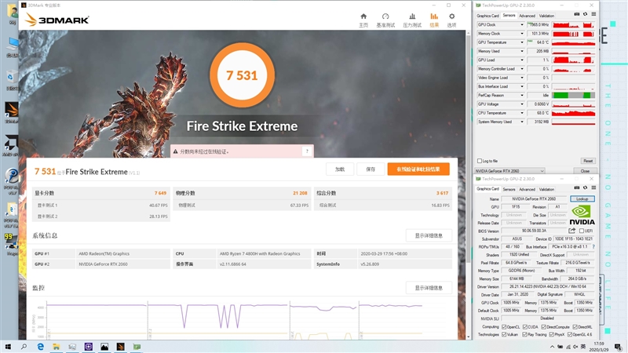This screenshot has height=353, width=628.
Task: Toggle the Ray Tracing checkbox
Action: pos(525,334)
